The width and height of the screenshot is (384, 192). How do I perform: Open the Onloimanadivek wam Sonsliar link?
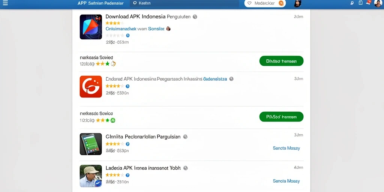[135, 28]
